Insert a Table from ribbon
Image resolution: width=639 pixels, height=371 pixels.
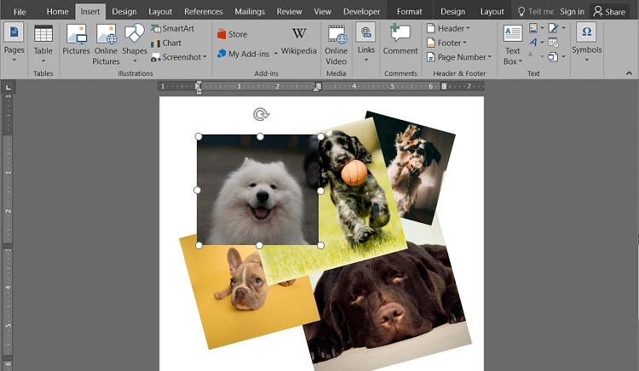tap(43, 43)
